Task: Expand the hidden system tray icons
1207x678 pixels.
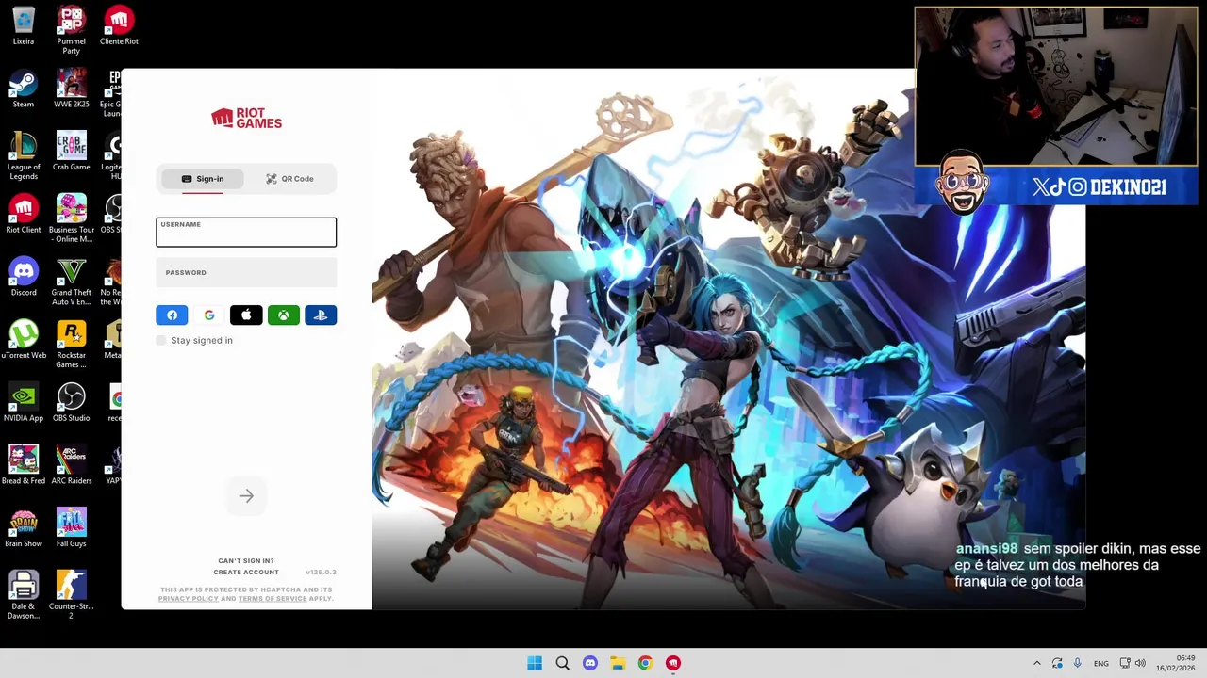Action: tap(1036, 664)
